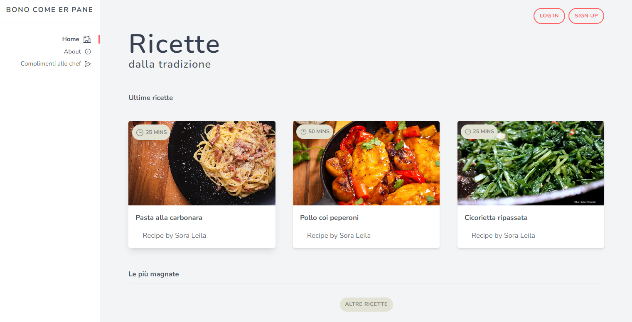Click the 25 MINS badge on the carbonara recipe
Image resolution: width=632 pixels, height=322 pixels.
151,132
